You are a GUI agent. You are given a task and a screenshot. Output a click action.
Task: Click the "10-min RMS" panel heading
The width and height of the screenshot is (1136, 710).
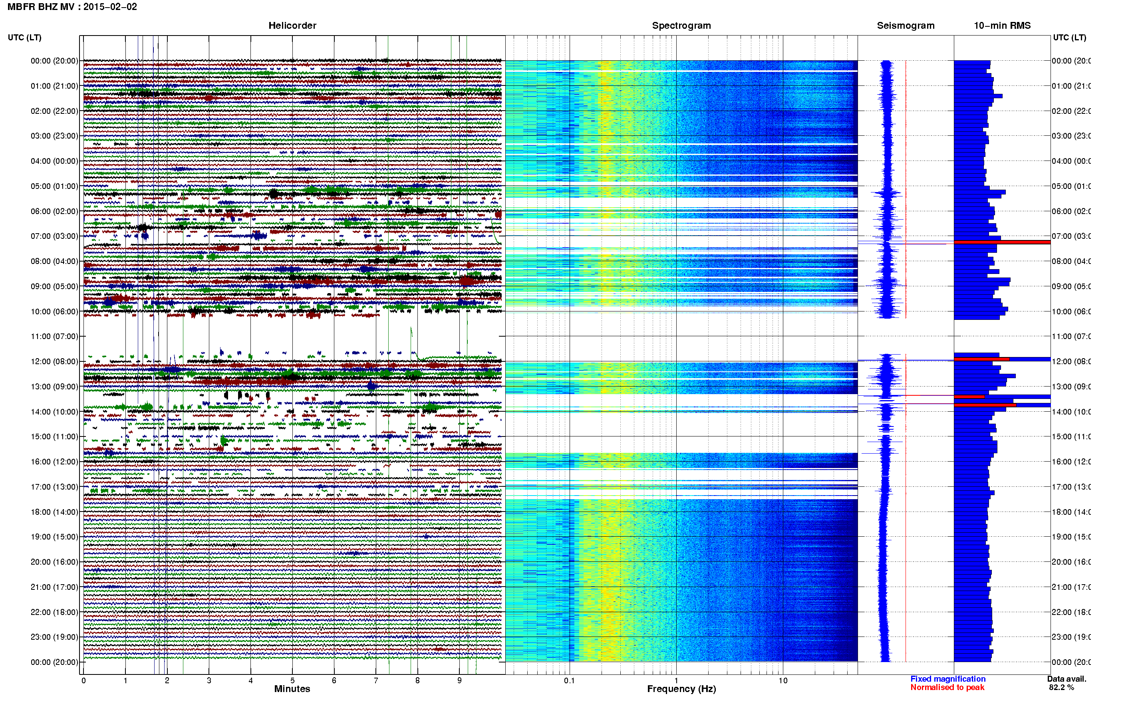pyautogui.click(x=1002, y=26)
